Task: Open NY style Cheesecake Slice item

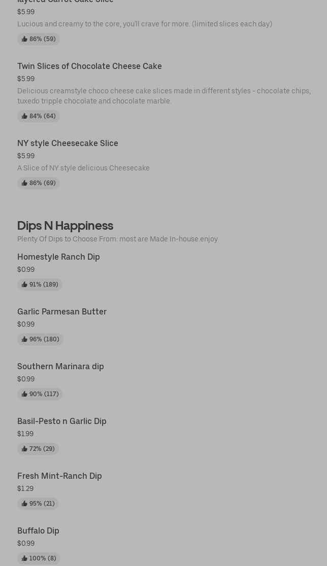Action: [68, 143]
